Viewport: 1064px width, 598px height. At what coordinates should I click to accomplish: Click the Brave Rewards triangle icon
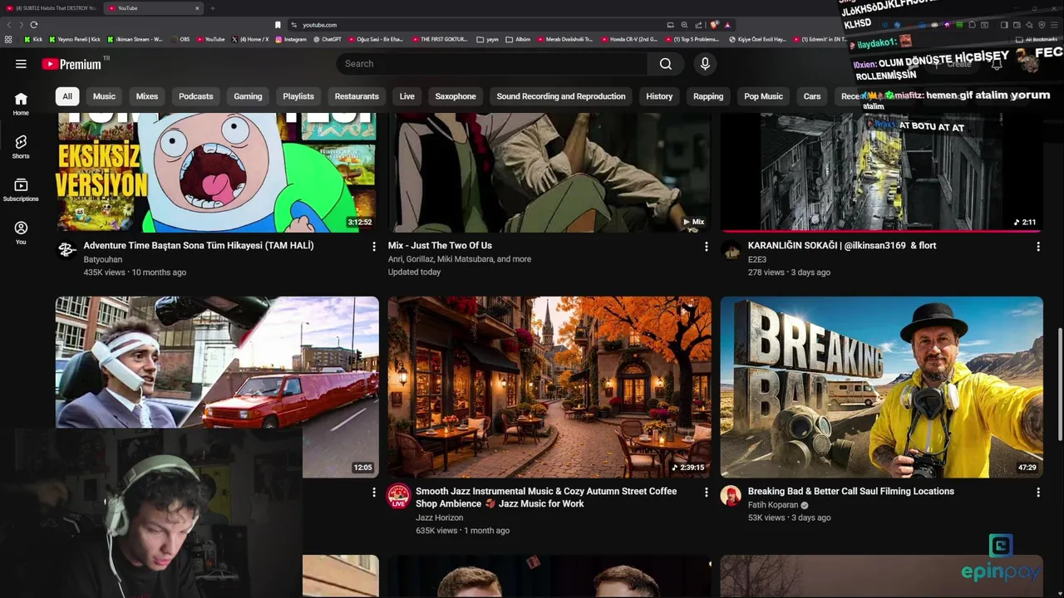click(727, 25)
